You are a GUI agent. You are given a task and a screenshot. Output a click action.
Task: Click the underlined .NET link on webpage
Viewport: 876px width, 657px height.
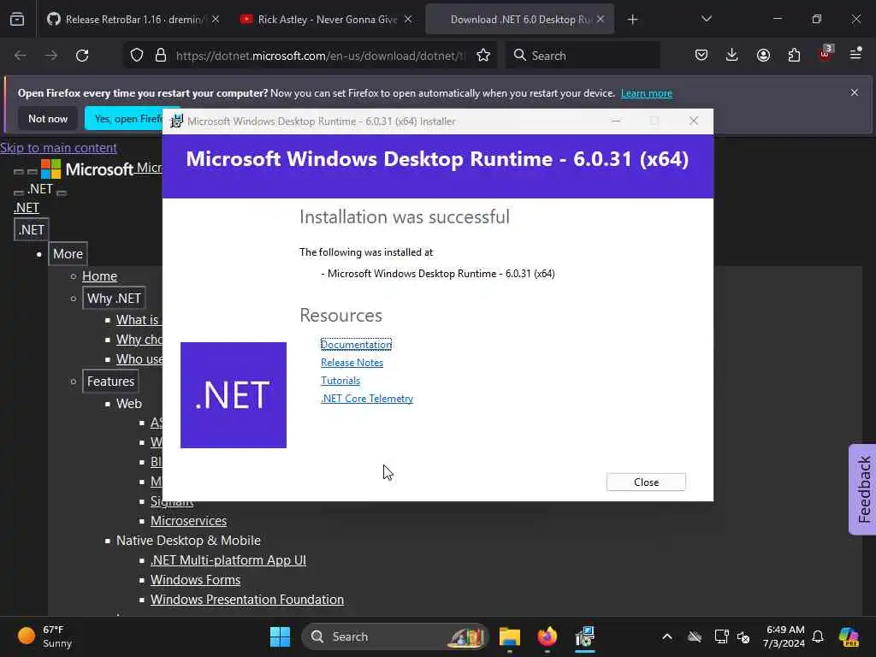pos(27,208)
